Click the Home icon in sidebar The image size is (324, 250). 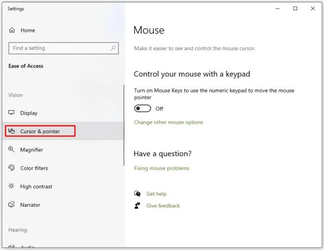(x=12, y=30)
